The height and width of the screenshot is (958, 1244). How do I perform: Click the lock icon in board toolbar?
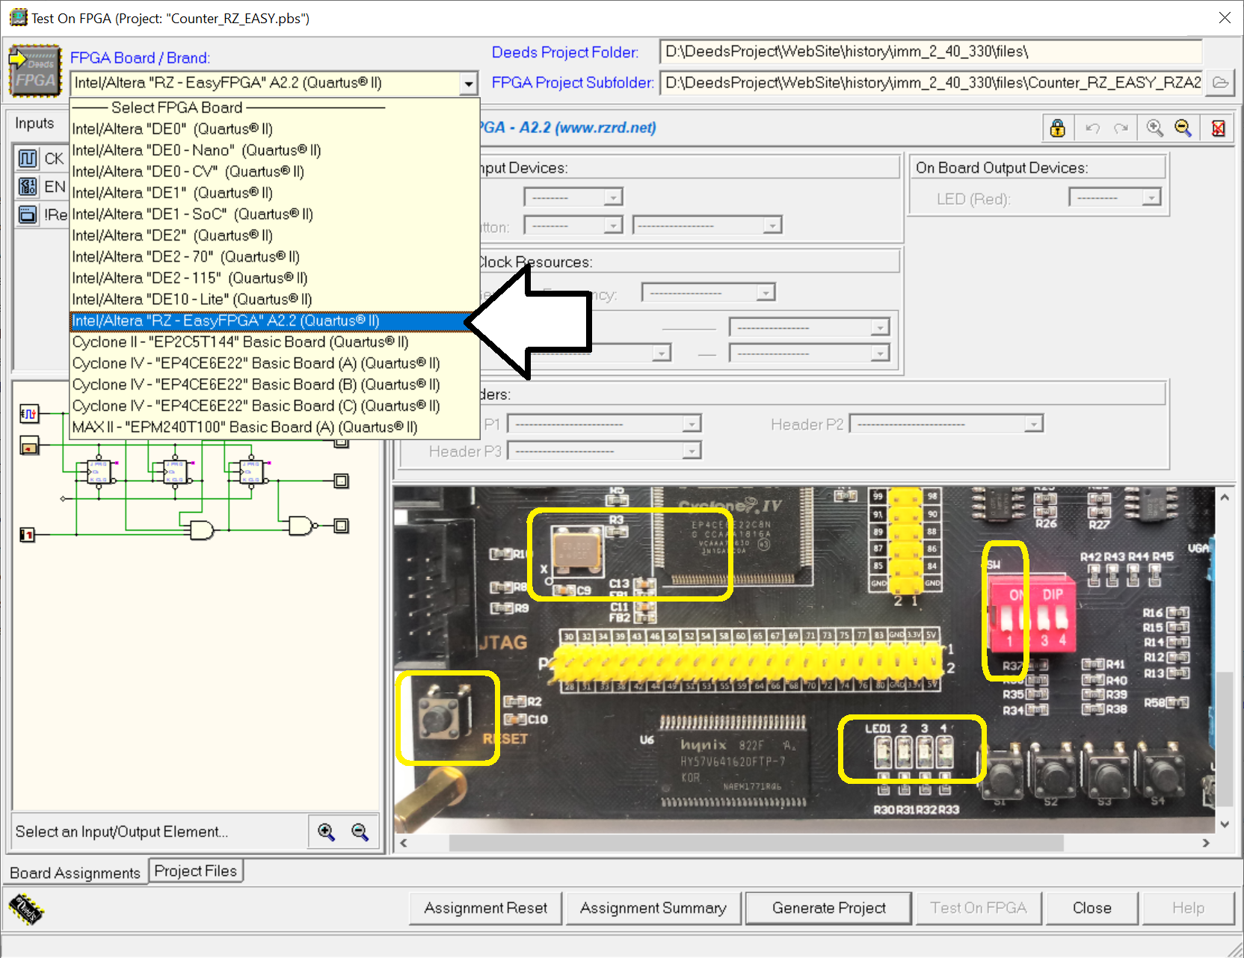pyautogui.click(x=1057, y=129)
